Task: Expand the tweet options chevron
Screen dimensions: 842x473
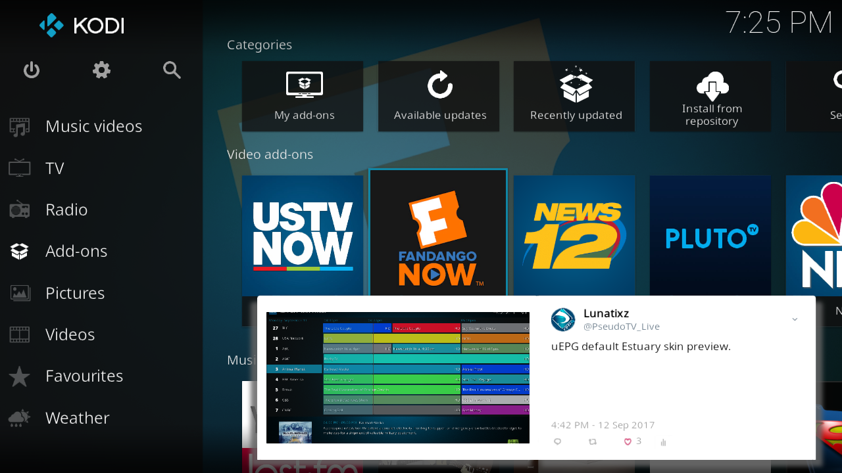Action: point(795,319)
